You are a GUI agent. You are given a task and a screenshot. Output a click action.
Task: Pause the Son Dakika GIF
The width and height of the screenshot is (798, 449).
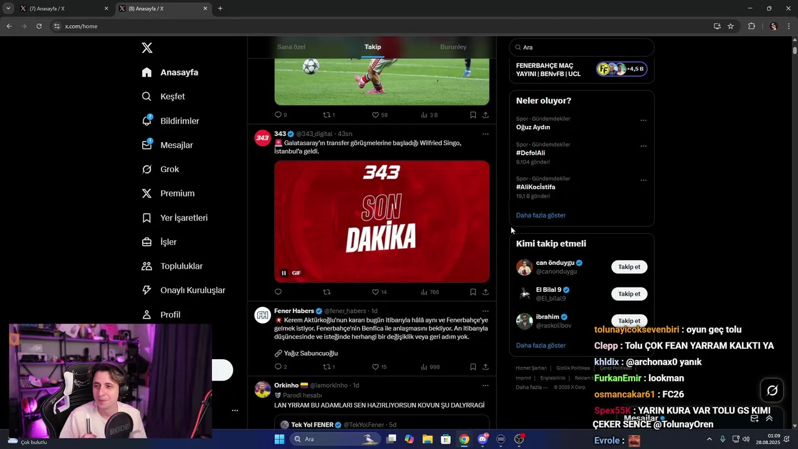tap(284, 273)
